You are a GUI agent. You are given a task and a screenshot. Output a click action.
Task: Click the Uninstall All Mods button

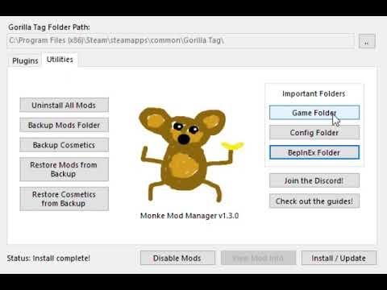point(64,105)
